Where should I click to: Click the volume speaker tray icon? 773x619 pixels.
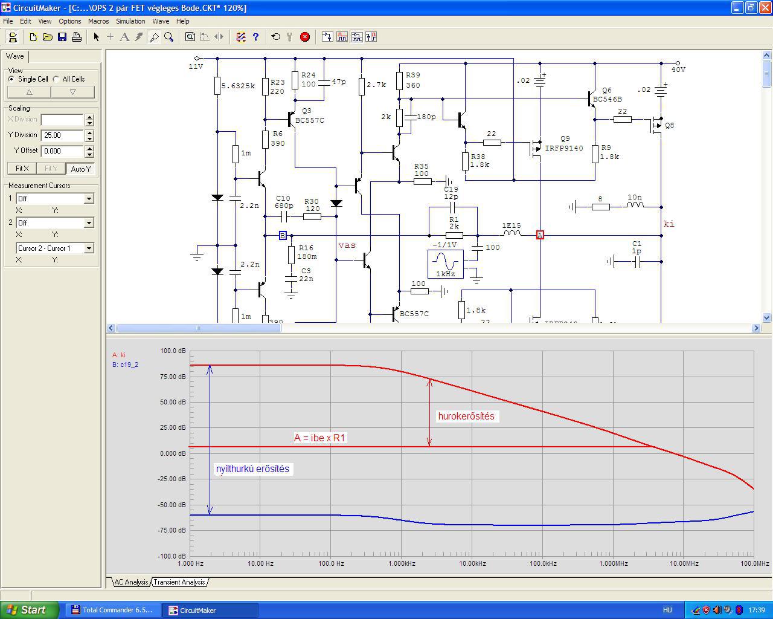[717, 610]
